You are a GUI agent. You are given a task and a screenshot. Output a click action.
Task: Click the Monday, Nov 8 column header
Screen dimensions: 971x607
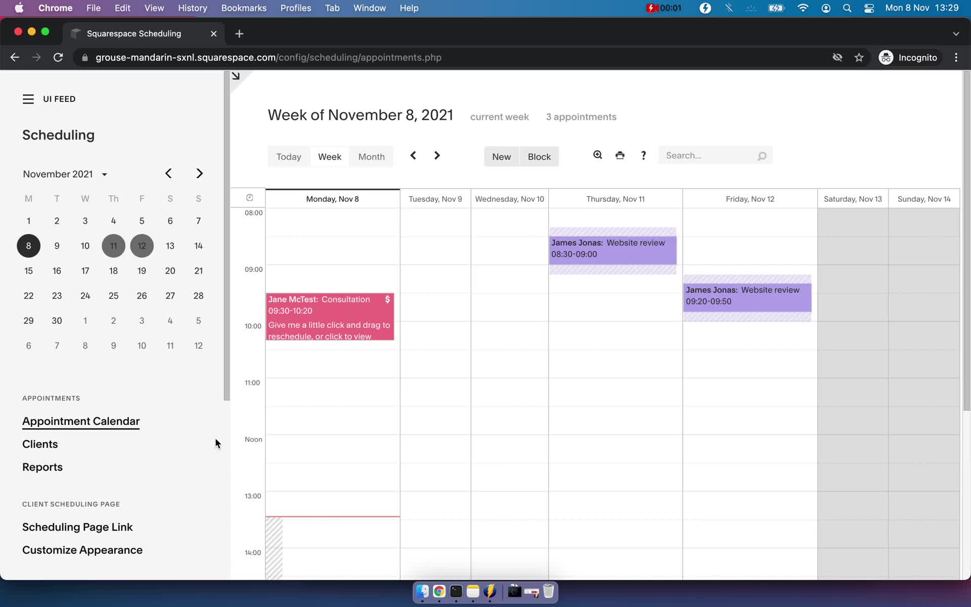coord(333,199)
